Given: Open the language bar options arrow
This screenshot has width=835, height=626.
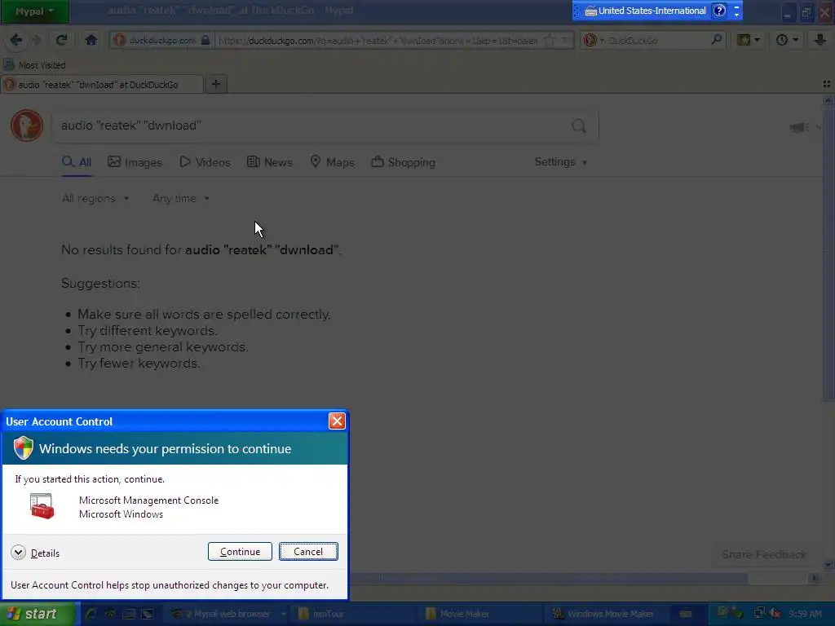Looking at the screenshot, I should point(736,15).
